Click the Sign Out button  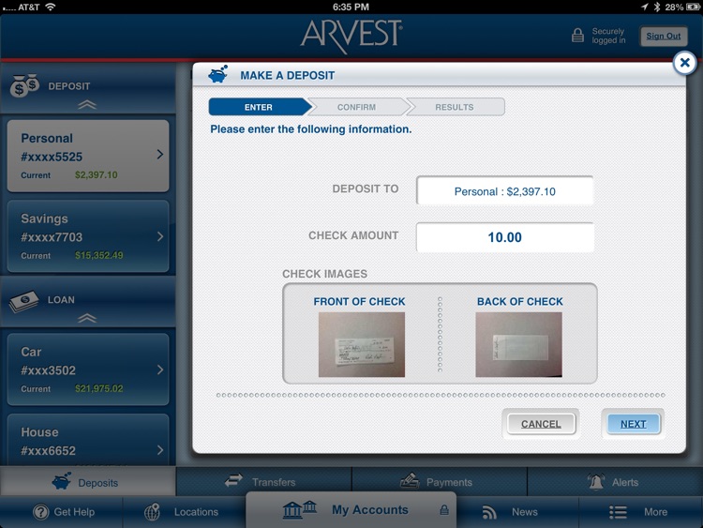663,37
